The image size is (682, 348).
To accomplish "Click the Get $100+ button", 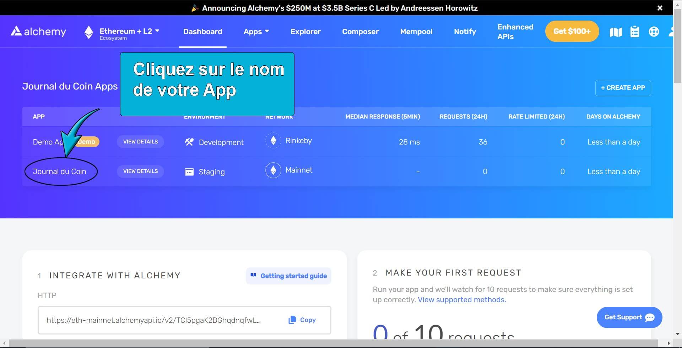I will (572, 31).
